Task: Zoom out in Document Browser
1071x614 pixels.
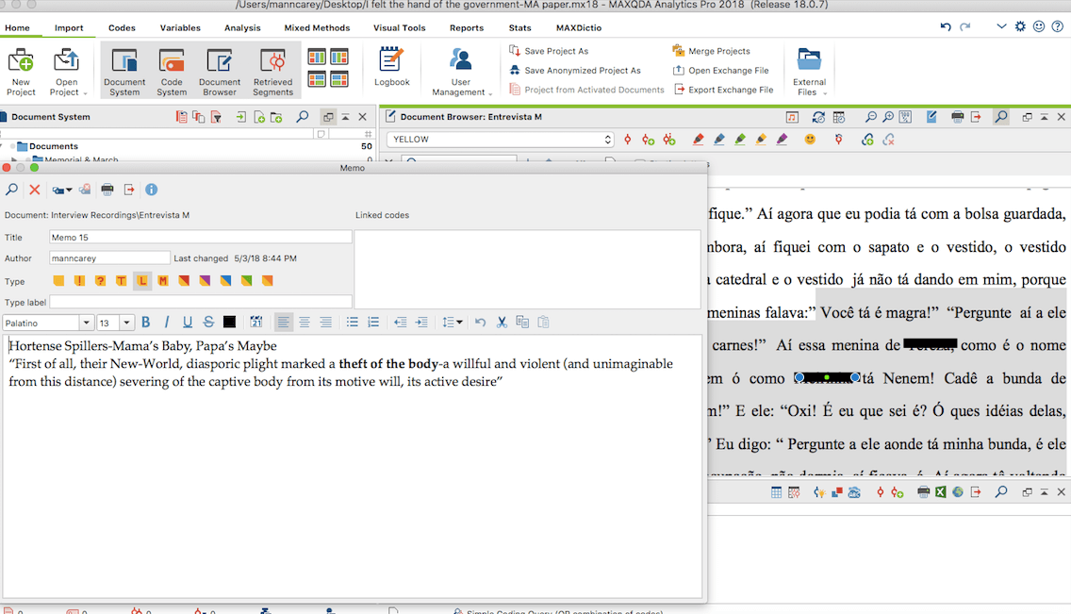Action: (871, 117)
